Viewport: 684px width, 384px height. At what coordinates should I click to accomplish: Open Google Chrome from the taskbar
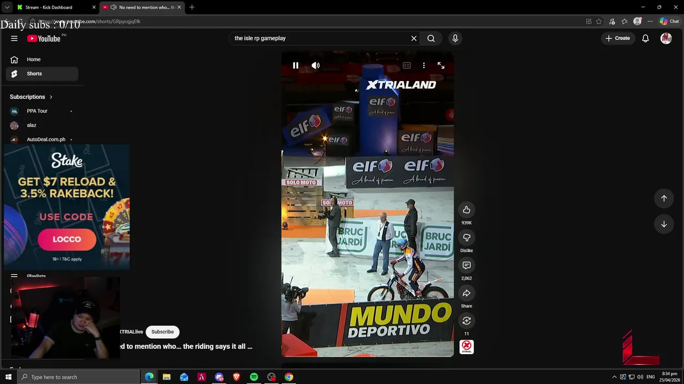289,377
